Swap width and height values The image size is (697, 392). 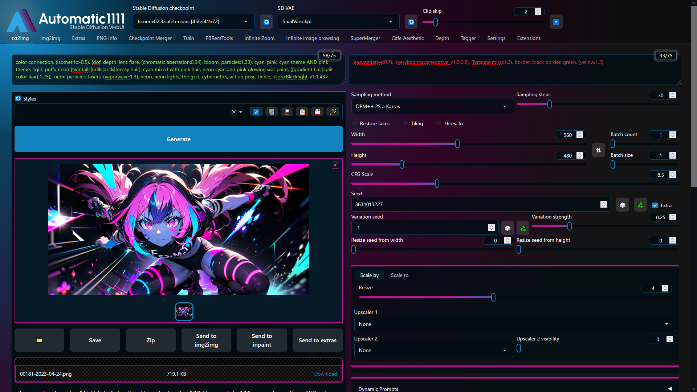tap(598, 150)
